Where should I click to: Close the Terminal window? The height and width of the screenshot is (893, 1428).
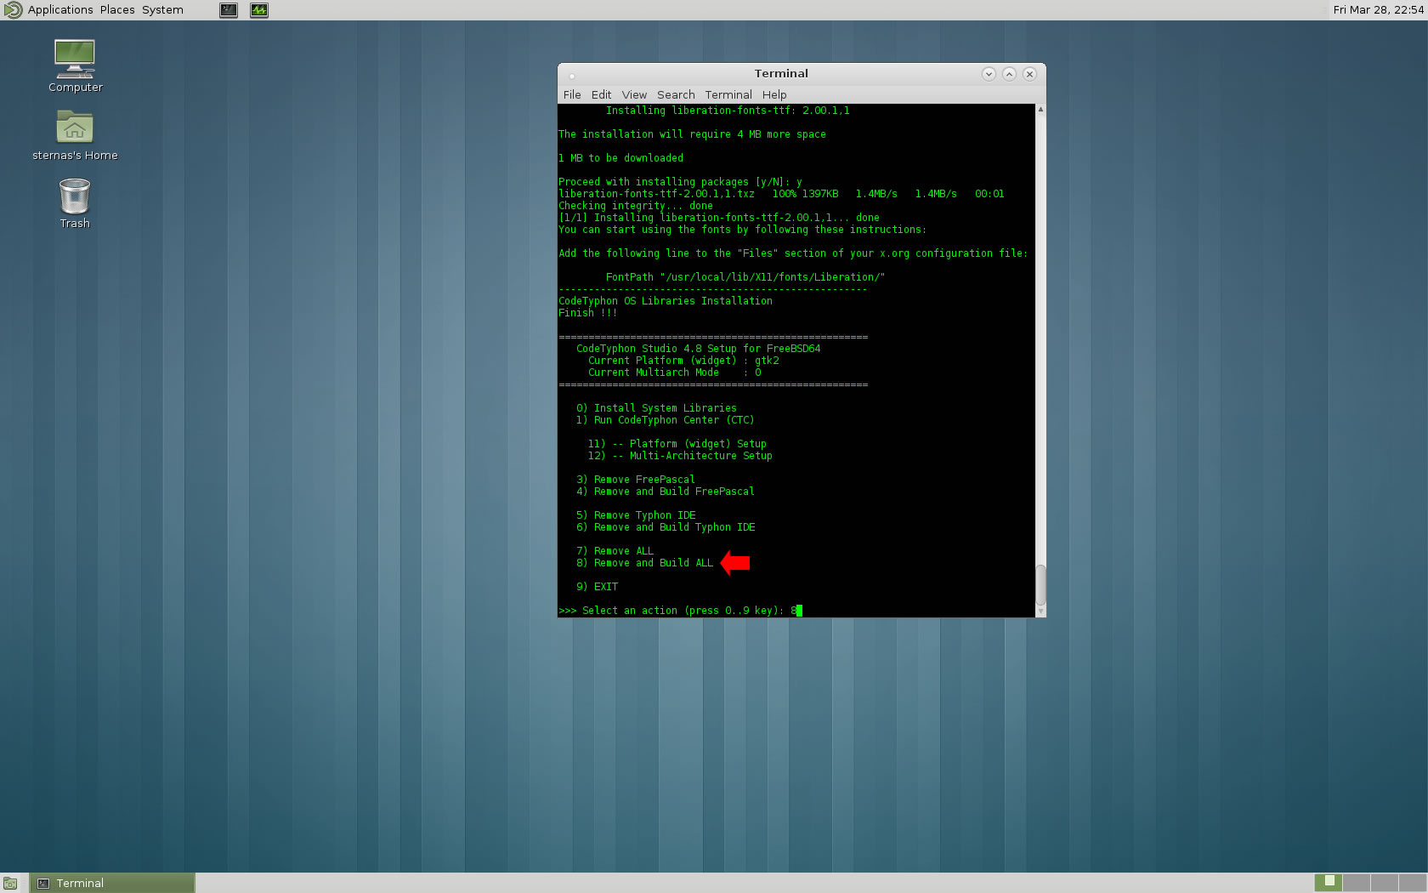coord(1029,74)
